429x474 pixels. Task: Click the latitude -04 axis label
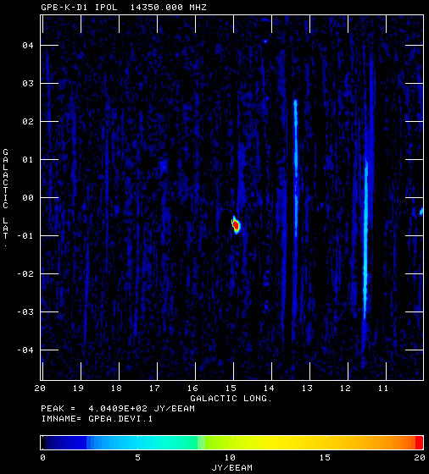(x=25, y=350)
